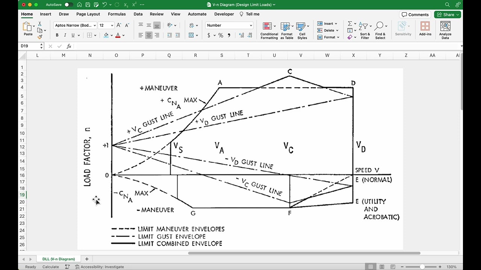Select Top Align vertical alignment
The image size is (481, 270).
click(141, 25)
